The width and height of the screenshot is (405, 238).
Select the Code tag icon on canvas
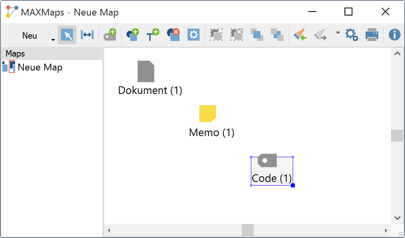click(x=267, y=160)
